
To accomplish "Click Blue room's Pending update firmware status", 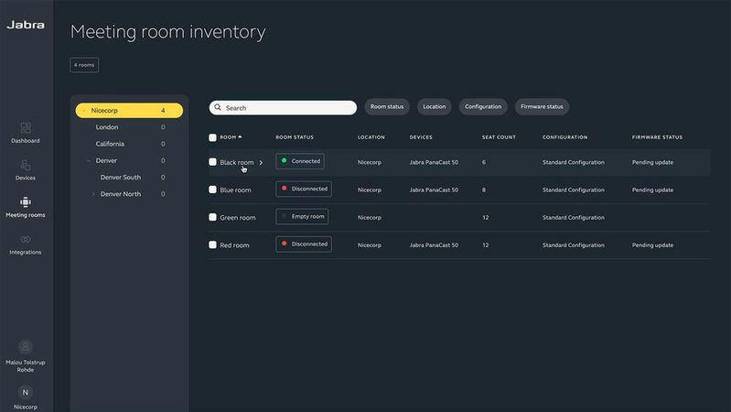I will (x=652, y=190).
